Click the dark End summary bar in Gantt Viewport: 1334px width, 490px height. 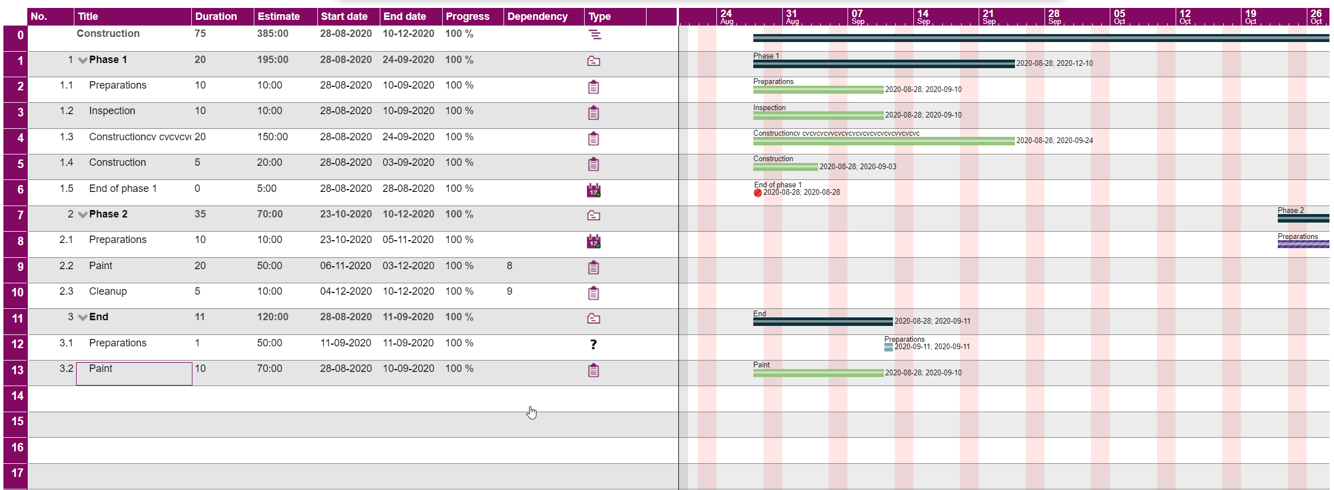tap(822, 322)
